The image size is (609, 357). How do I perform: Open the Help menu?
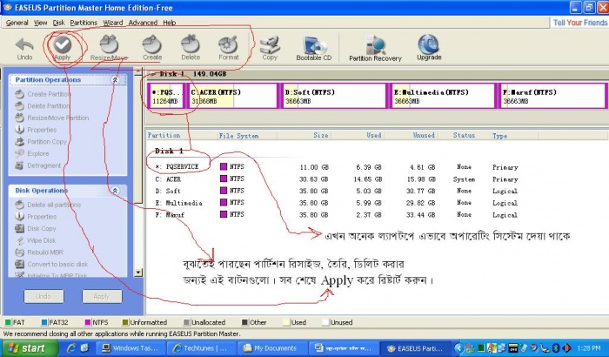[170, 23]
